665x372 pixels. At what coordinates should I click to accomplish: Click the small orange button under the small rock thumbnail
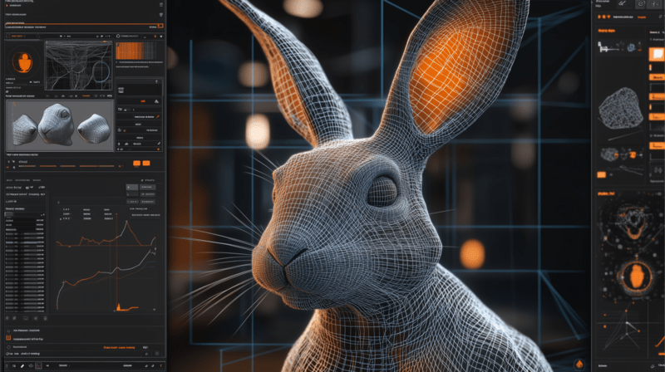click(x=601, y=174)
